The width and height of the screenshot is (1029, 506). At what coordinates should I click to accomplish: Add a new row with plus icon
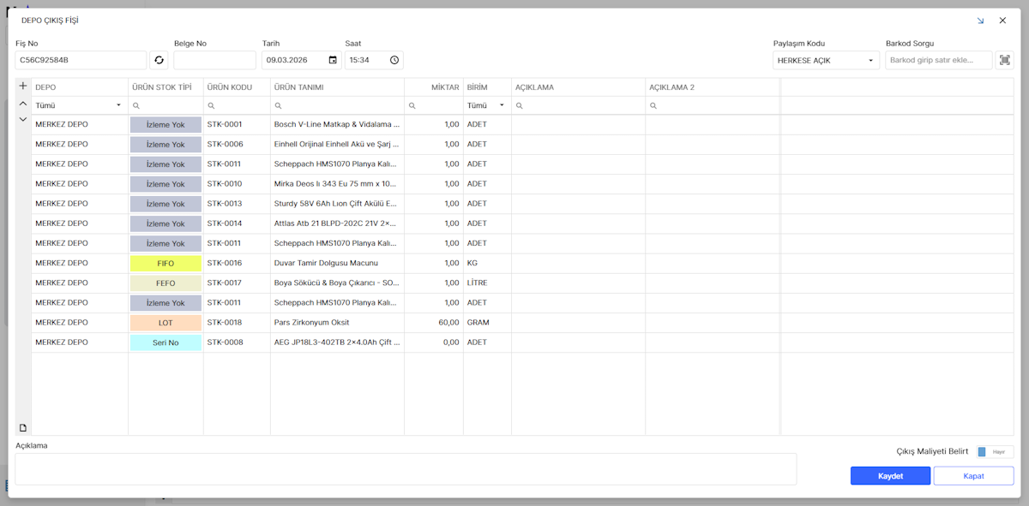point(23,86)
